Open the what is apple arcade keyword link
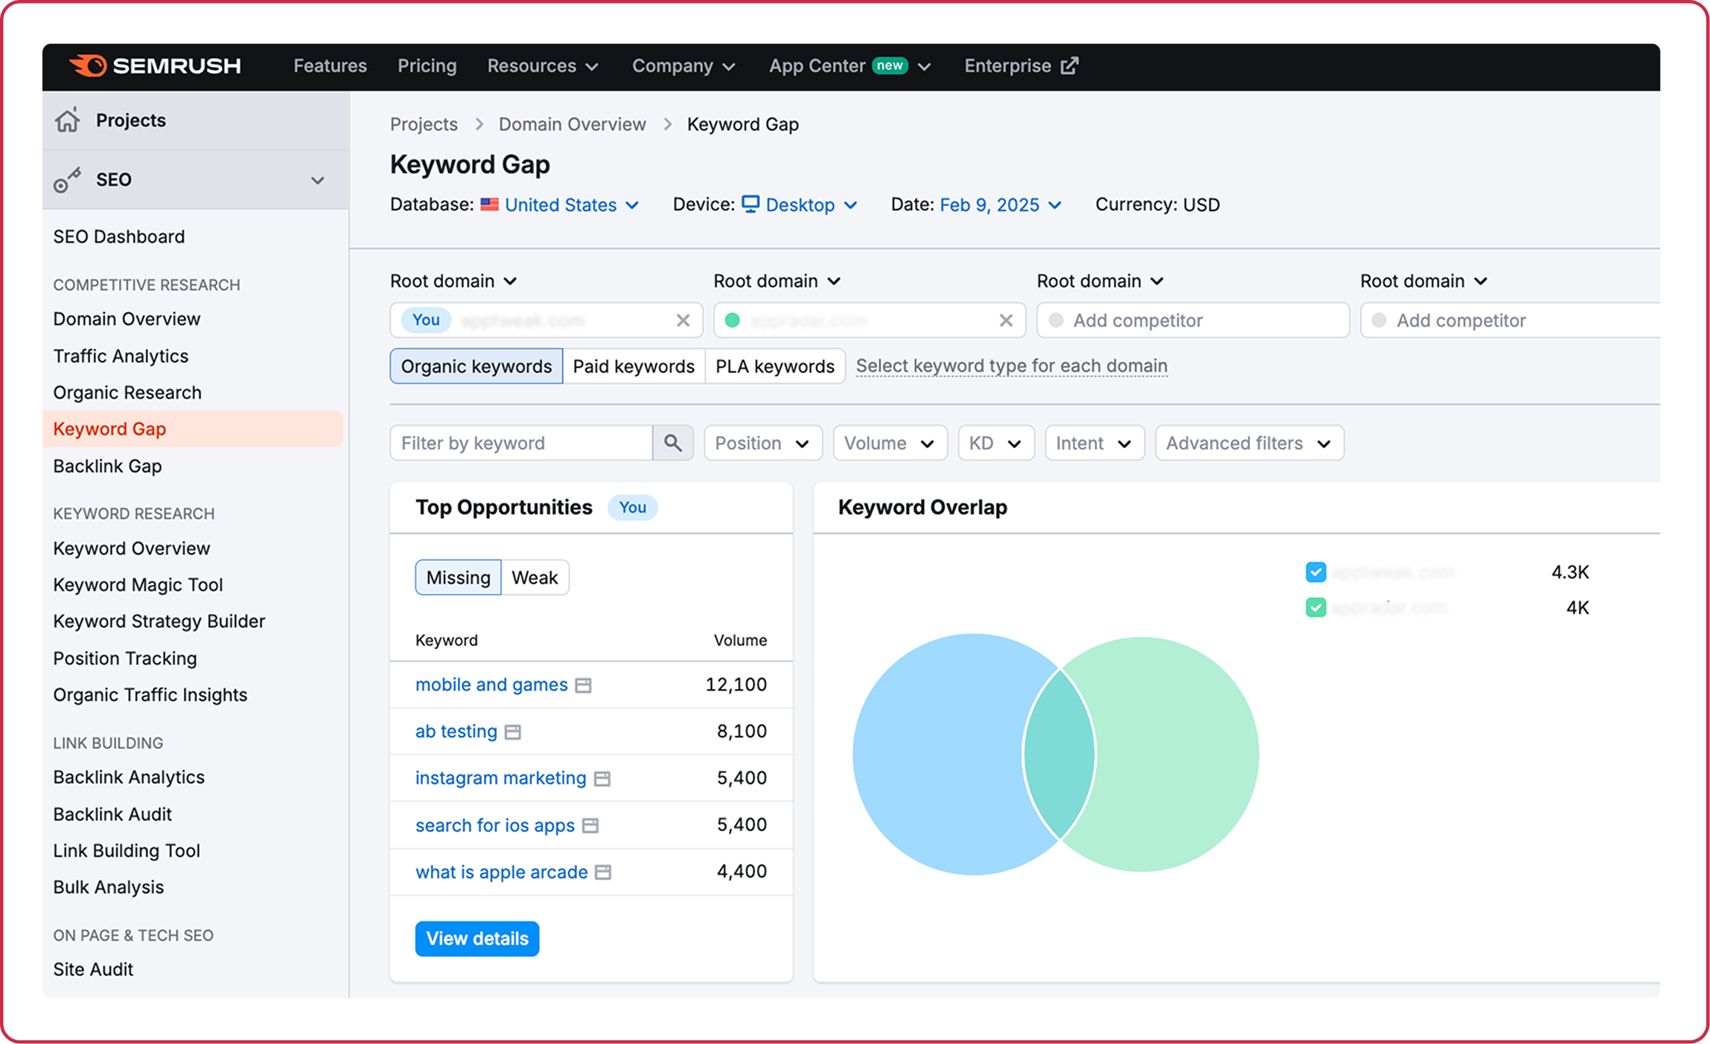 pos(502,872)
